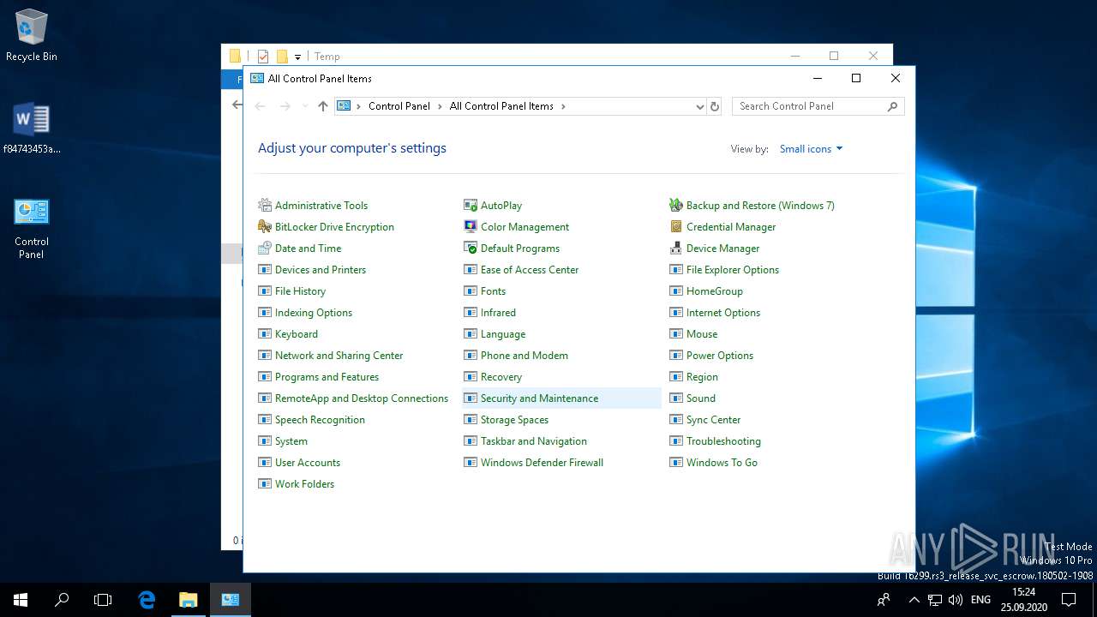Open the View by Small icons dropdown
This screenshot has width=1097, height=617.
click(x=811, y=149)
